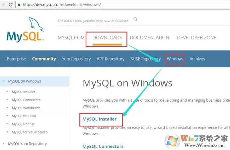Viewport: 230px width, 150px height.
Task: Go to the DOCUMENTATION menu
Action: (149, 38)
